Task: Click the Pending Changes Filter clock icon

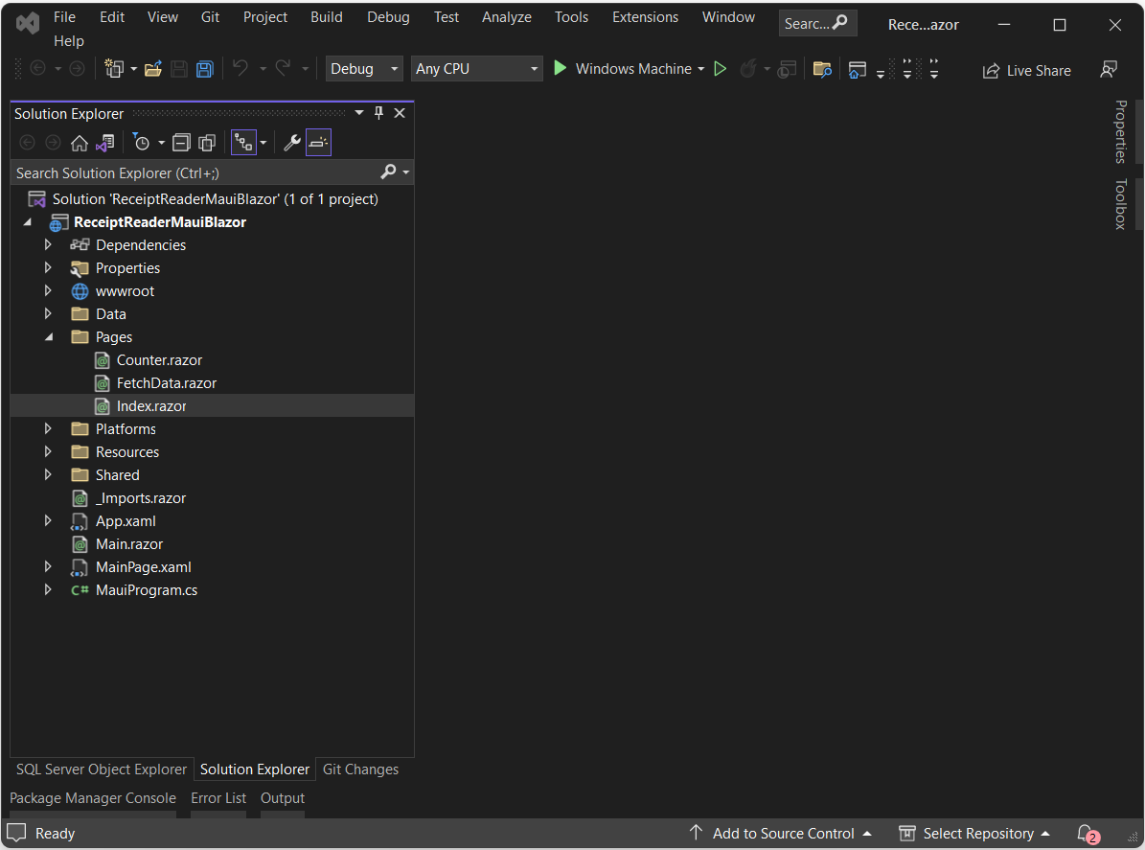Action: (x=141, y=143)
